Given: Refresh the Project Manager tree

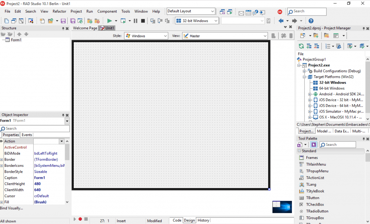Looking at the screenshot, I should [x=301, y=46].
